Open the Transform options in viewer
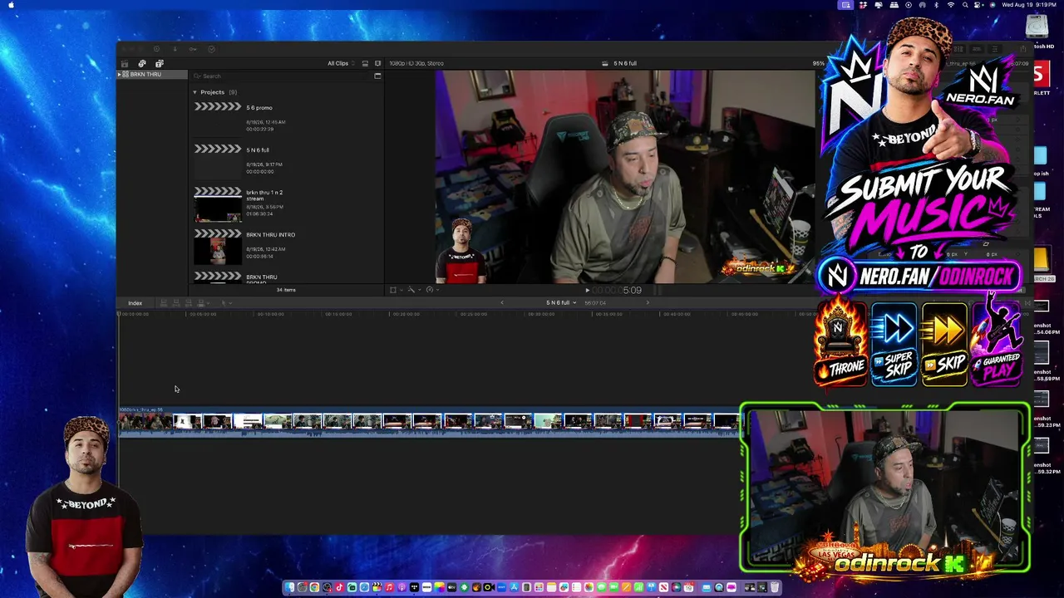The image size is (1064, 598). click(395, 290)
